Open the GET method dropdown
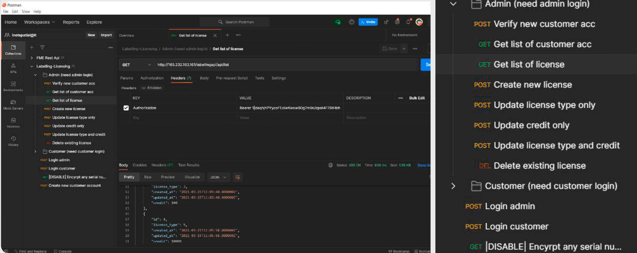The width and height of the screenshot is (637, 253). coord(136,65)
